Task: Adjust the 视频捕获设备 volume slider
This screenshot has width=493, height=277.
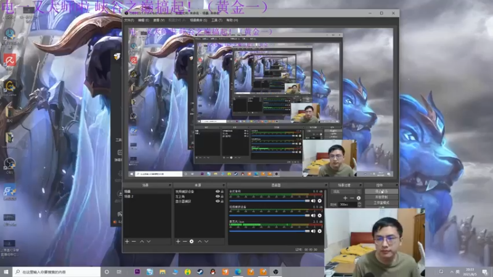Action: coord(270,215)
